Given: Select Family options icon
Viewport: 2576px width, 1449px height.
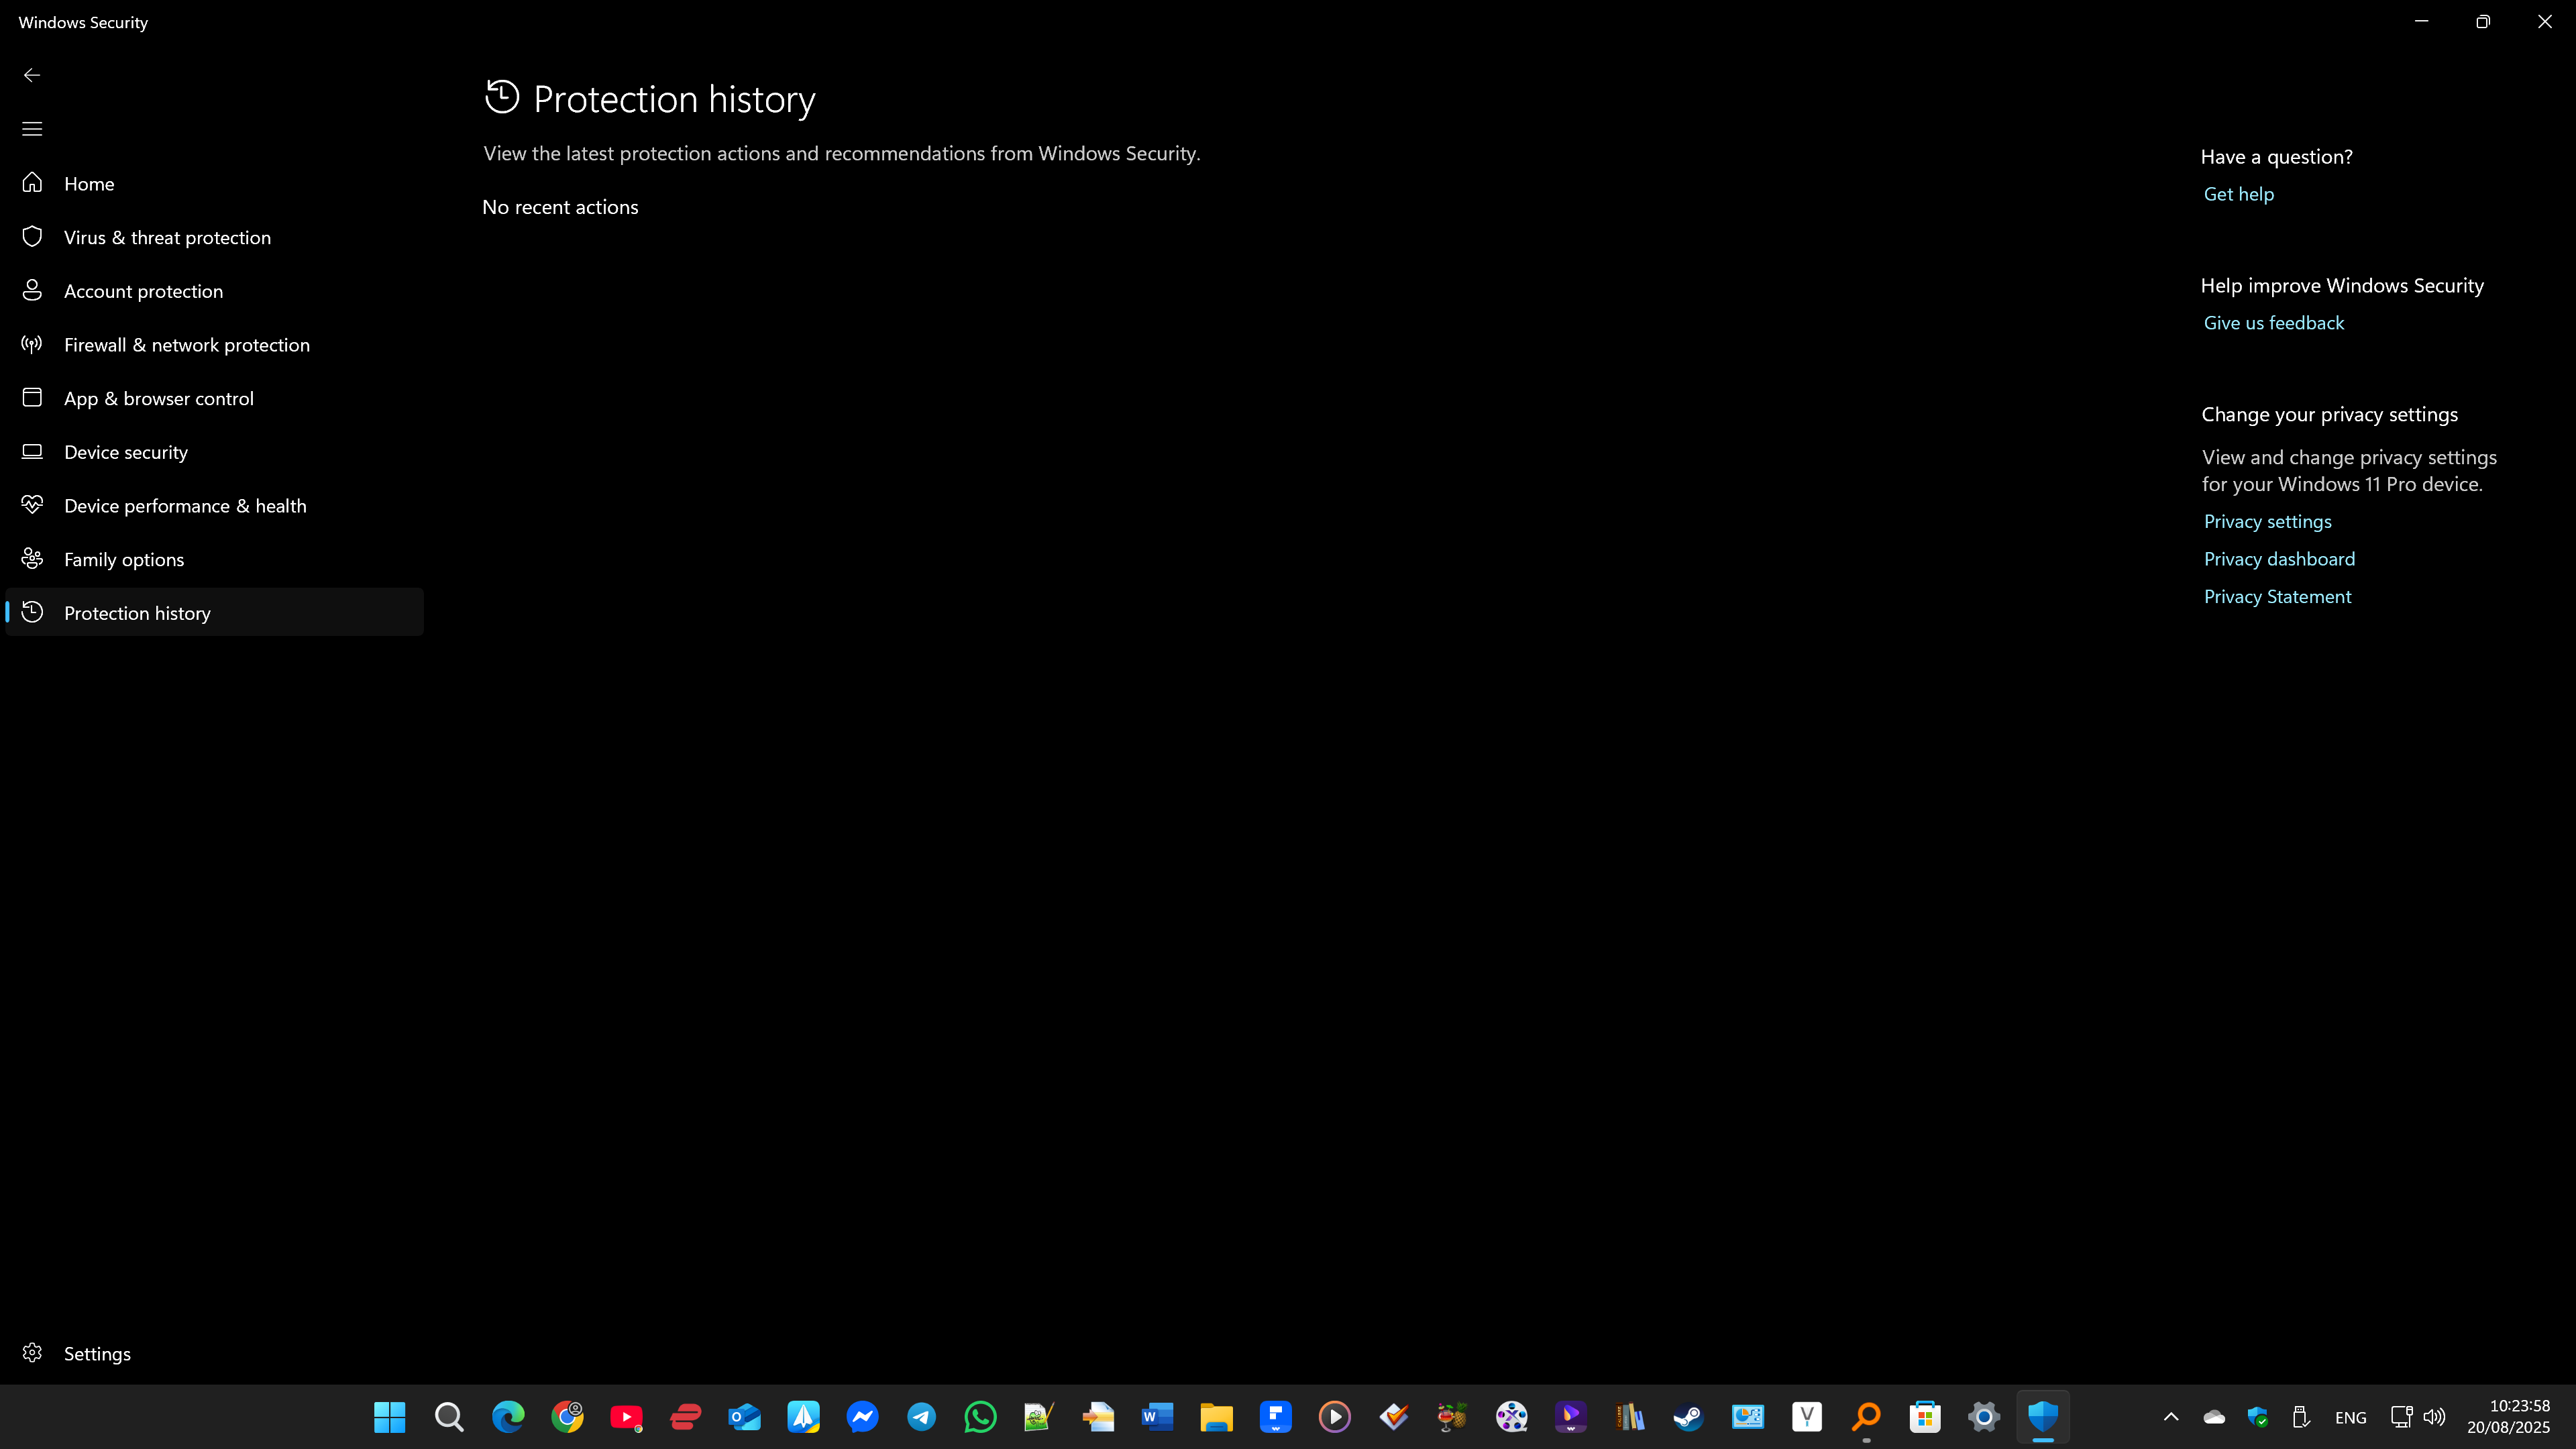Looking at the screenshot, I should (32, 559).
